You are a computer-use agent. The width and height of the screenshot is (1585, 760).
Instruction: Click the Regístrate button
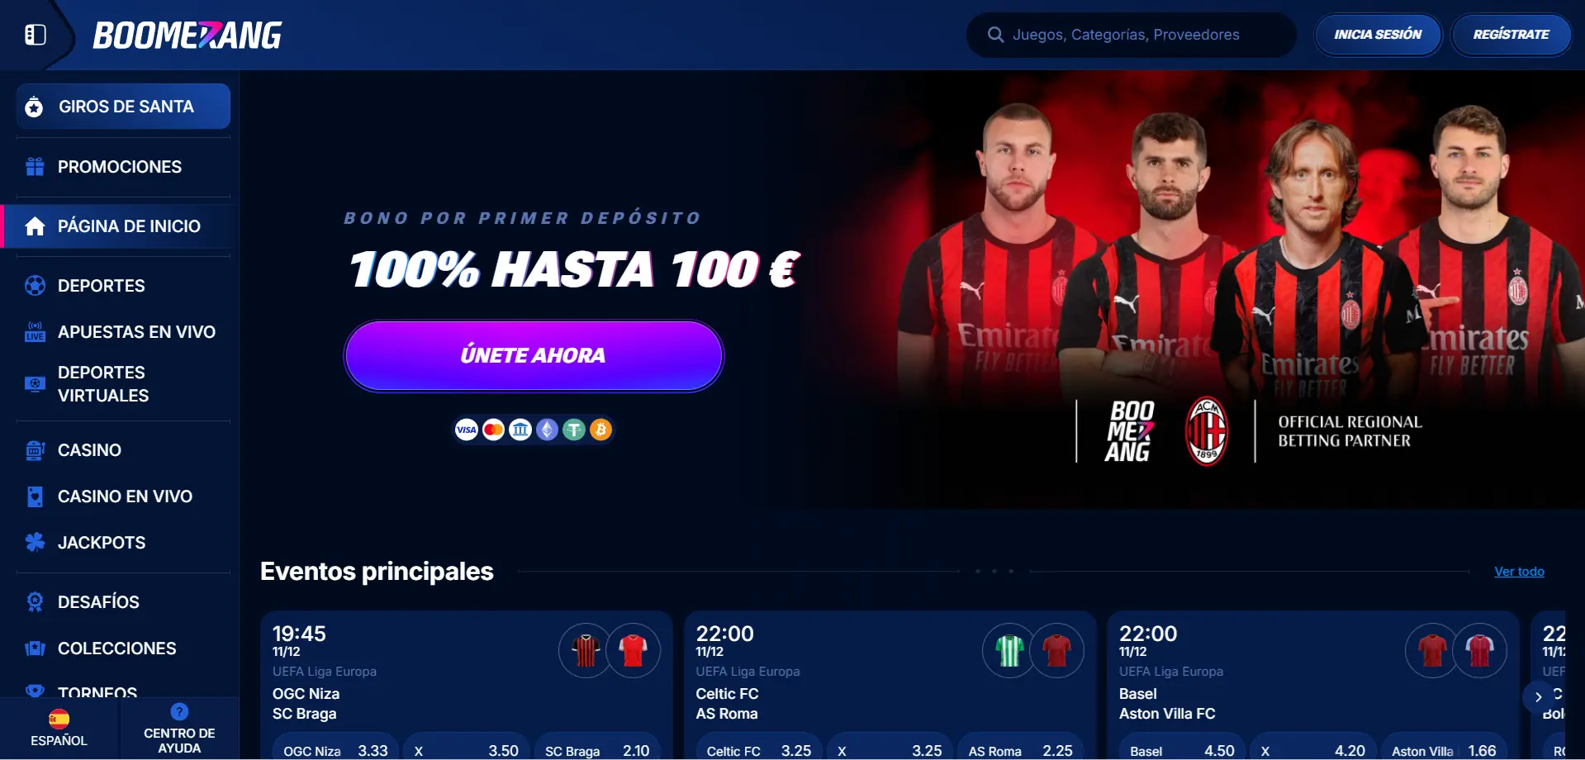coord(1511,35)
